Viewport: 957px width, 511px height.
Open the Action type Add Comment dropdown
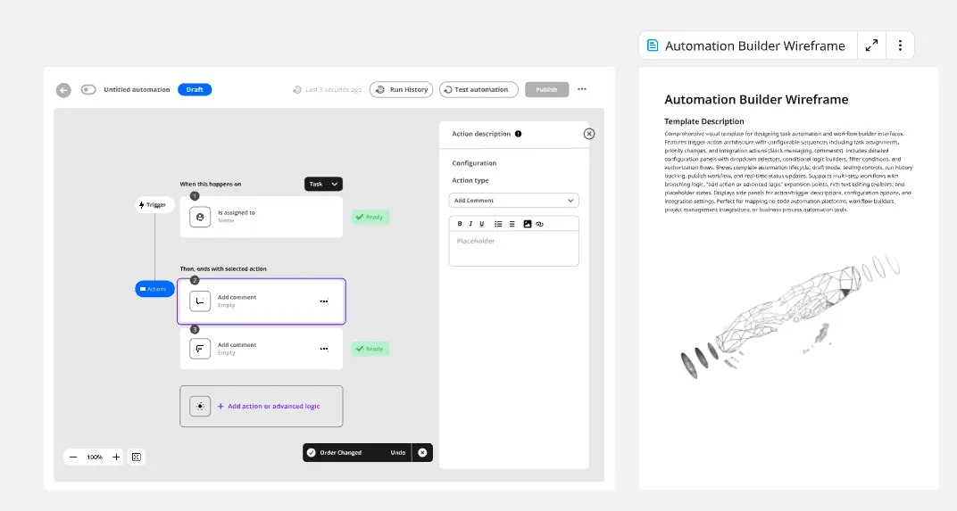513,201
